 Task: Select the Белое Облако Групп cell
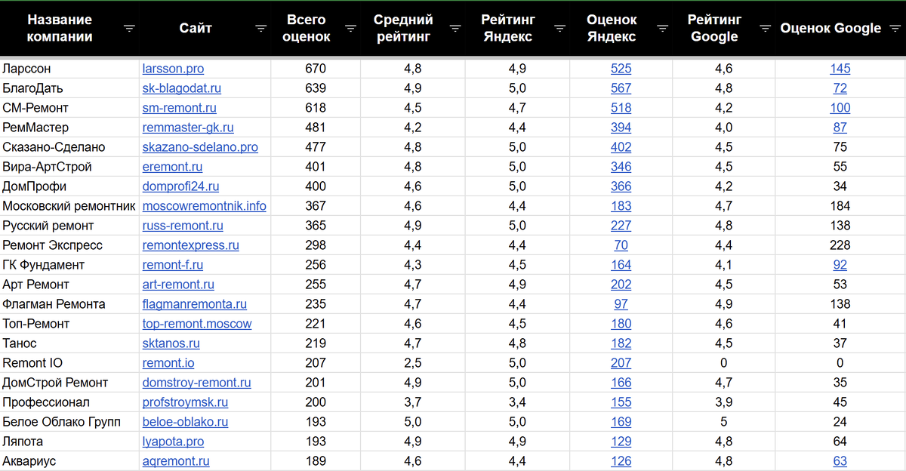pos(69,422)
